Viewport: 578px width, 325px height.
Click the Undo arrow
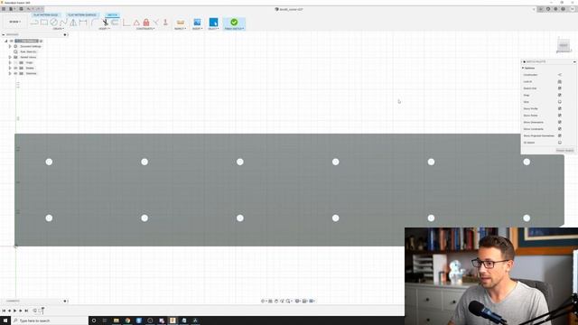click(x=29, y=9)
